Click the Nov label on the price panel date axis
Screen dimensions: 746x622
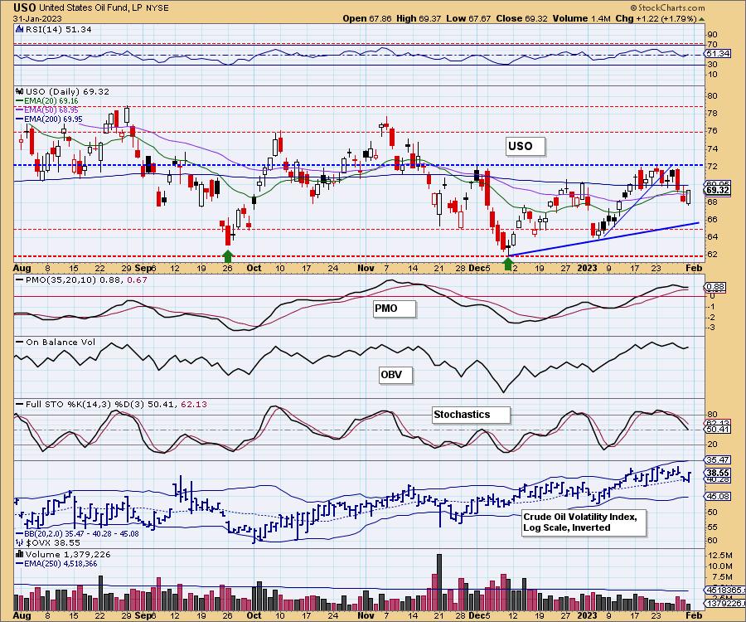point(366,268)
